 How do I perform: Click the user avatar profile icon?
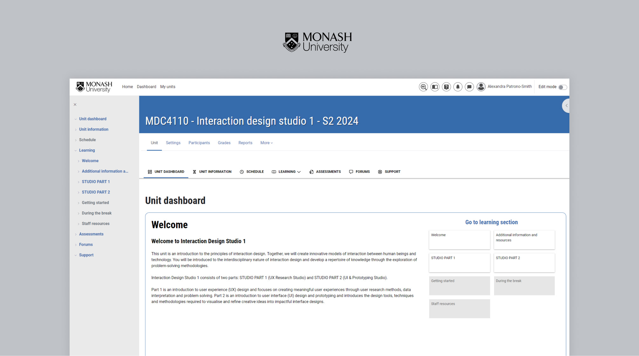click(x=481, y=87)
